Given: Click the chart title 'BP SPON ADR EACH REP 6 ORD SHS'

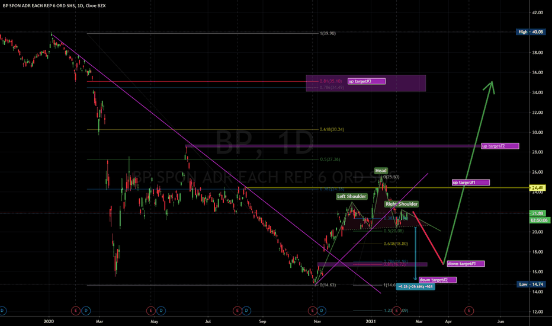Looking at the screenshot, I should click(x=38, y=6).
